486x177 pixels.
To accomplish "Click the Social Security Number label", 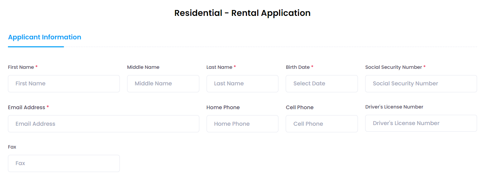I will click(x=393, y=67).
